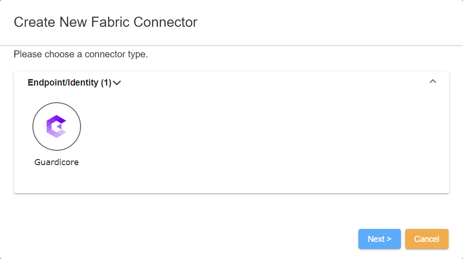This screenshot has height=259, width=463.
Task: Click the purple Guardicore hexagon logo
Action: [56, 126]
